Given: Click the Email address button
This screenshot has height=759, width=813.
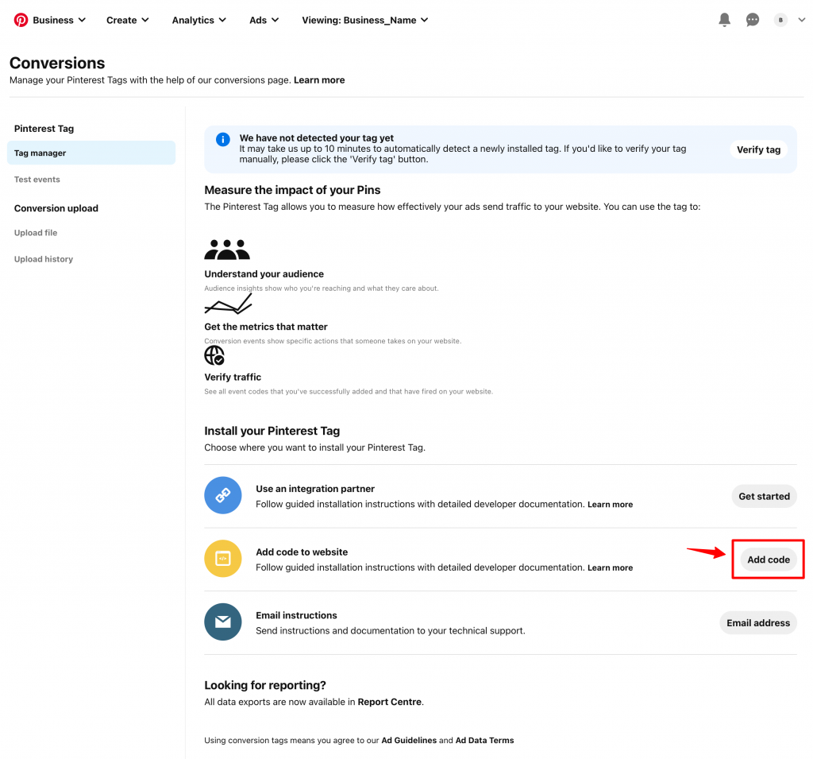Looking at the screenshot, I should coord(758,623).
